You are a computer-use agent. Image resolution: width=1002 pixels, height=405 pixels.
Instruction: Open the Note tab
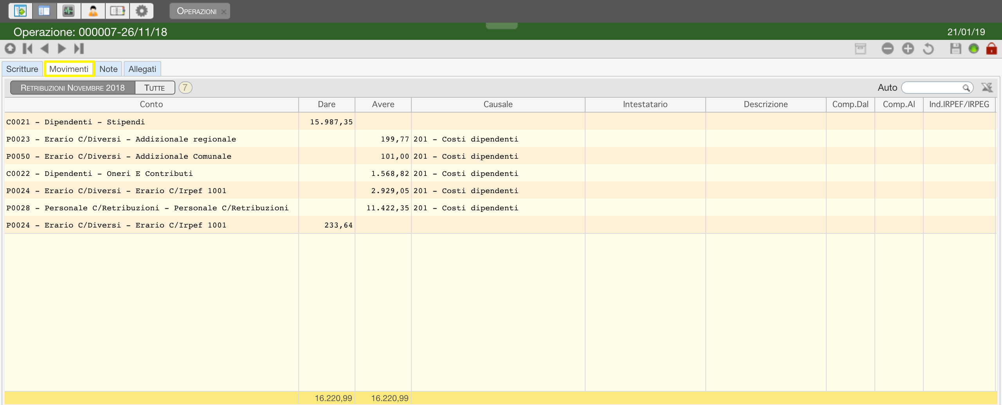point(108,69)
